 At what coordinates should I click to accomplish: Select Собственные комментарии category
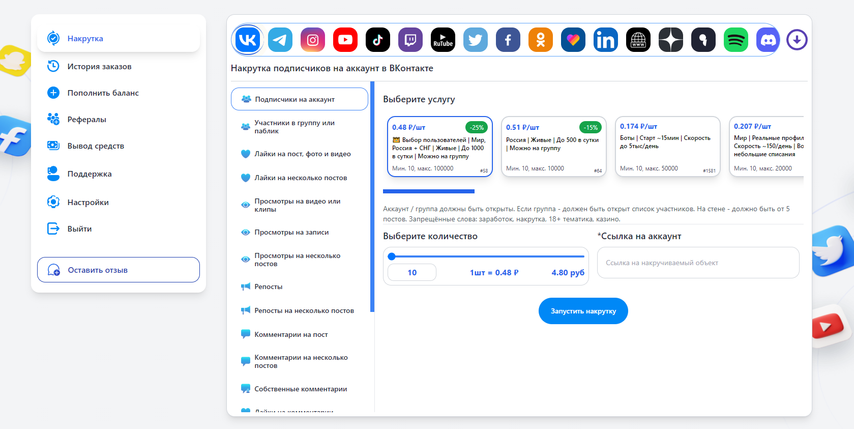(300, 389)
